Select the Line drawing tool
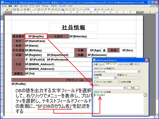Image resolution: width=159 pixels, height=119 pixels. tap(35, 10)
